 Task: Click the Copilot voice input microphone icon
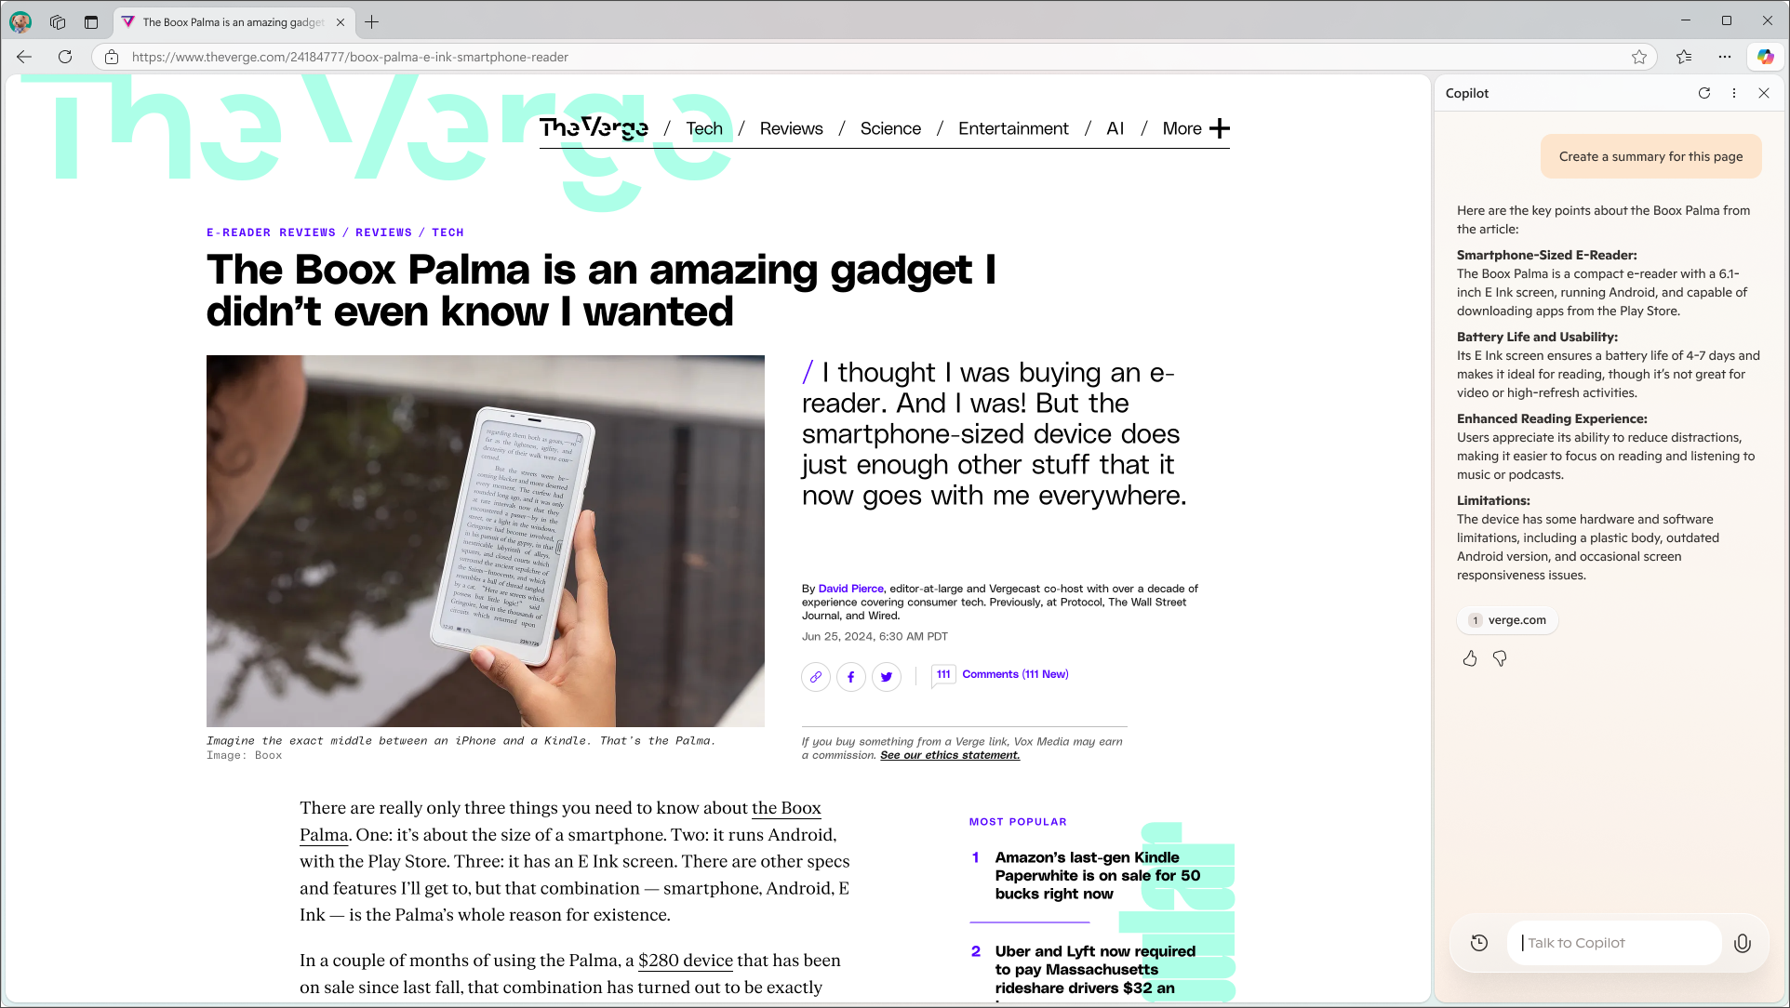(1743, 943)
